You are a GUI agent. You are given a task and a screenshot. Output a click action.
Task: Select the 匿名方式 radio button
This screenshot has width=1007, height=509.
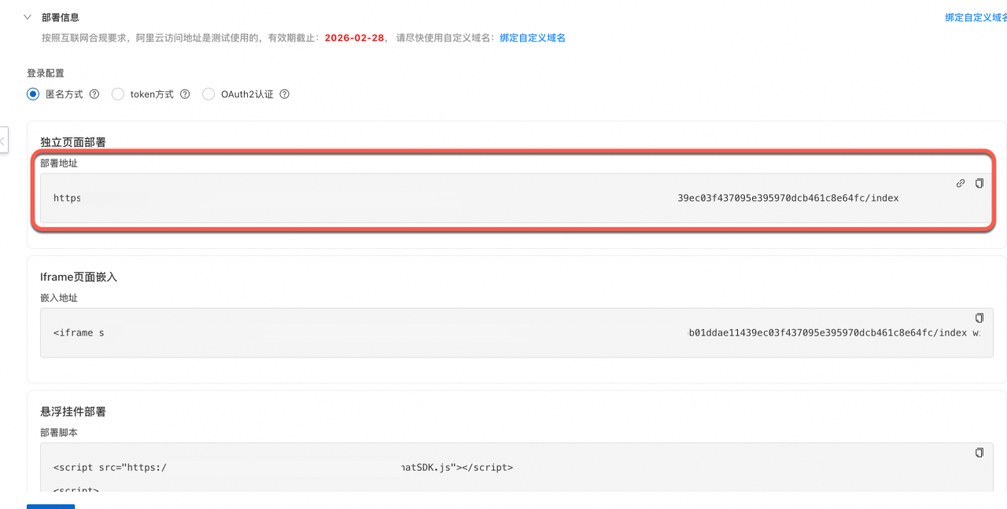[x=32, y=94]
